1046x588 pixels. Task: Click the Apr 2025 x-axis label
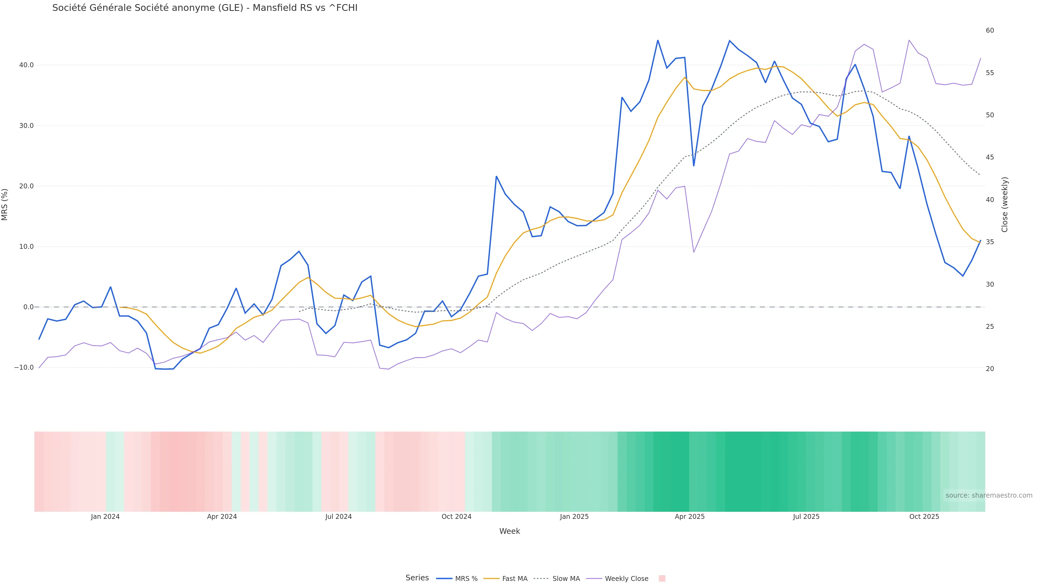[x=689, y=517]
